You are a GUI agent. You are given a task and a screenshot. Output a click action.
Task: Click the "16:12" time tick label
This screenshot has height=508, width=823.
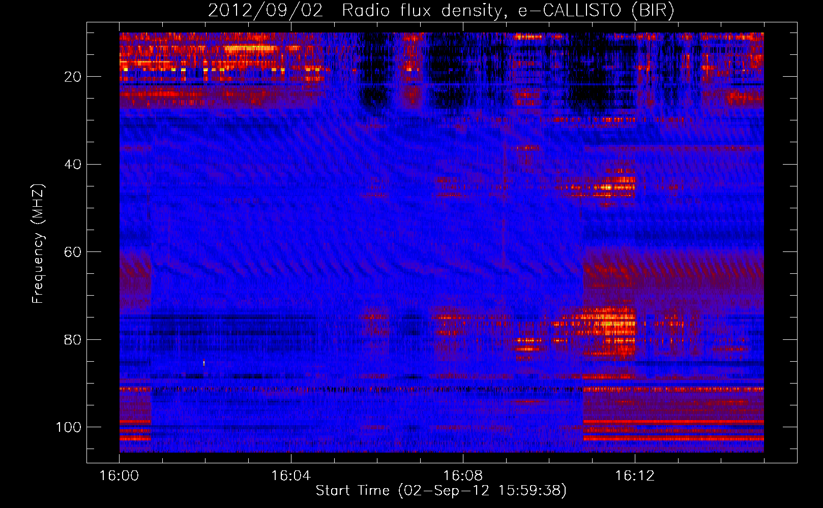635,476
